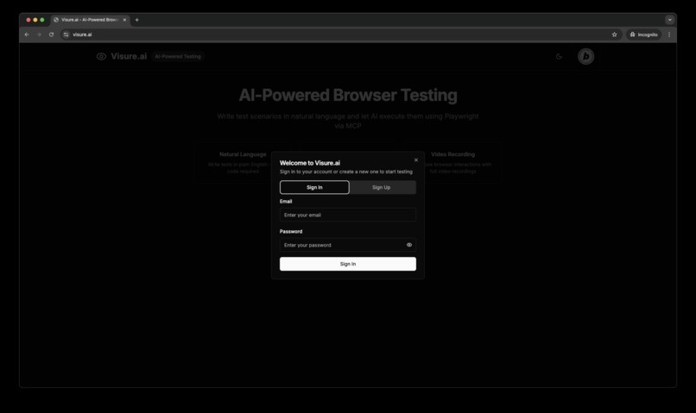The width and height of the screenshot is (696, 413).
Task: Select the Visure.ai browser tab
Action: click(x=90, y=20)
